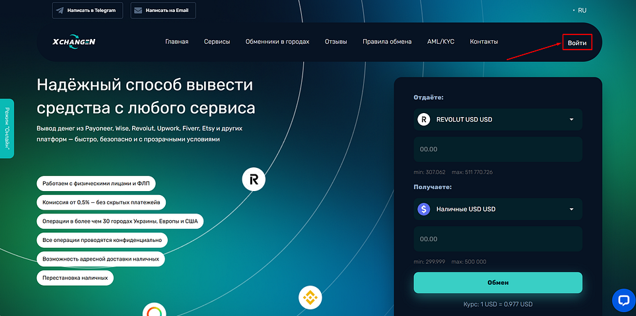Open the Отзывы navigation link
The image size is (636, 316).
336,42
